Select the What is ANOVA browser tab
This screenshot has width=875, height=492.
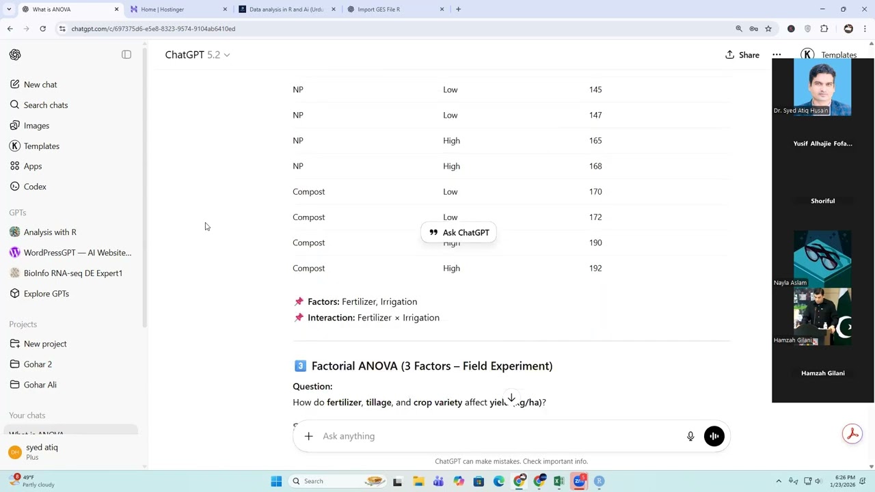click(x=67, y=10)
